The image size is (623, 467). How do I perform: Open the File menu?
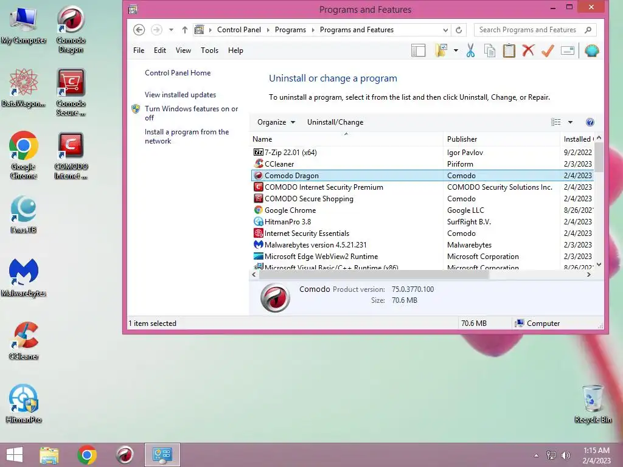click(x=139, y=50)
